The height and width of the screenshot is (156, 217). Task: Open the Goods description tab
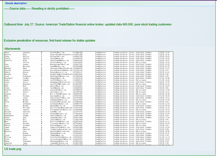(x=16, y=3)
